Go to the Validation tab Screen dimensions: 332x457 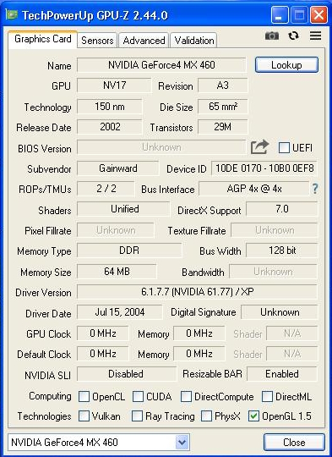[194, 41]
